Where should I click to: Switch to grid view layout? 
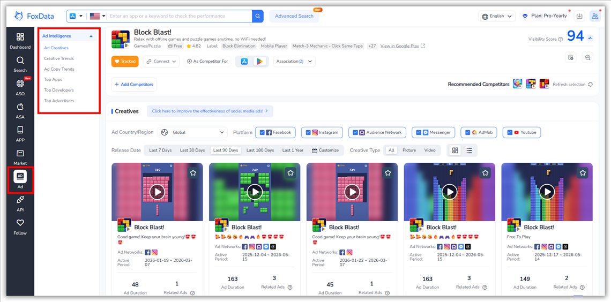pos(455,150)
